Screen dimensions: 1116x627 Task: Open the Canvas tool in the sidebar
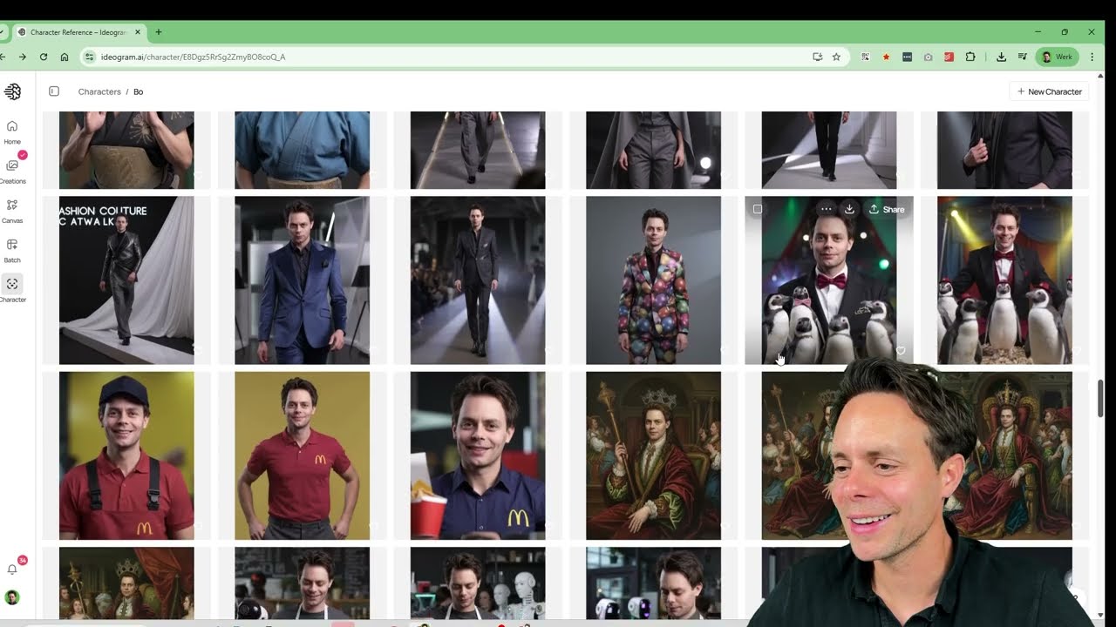(12, 210)
